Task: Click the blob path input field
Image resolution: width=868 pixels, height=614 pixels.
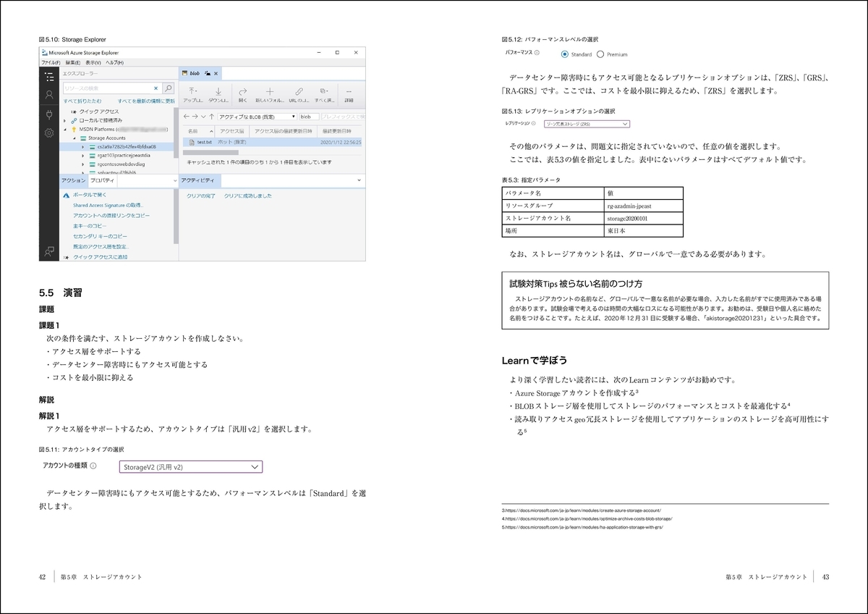Action: (309, 117)
